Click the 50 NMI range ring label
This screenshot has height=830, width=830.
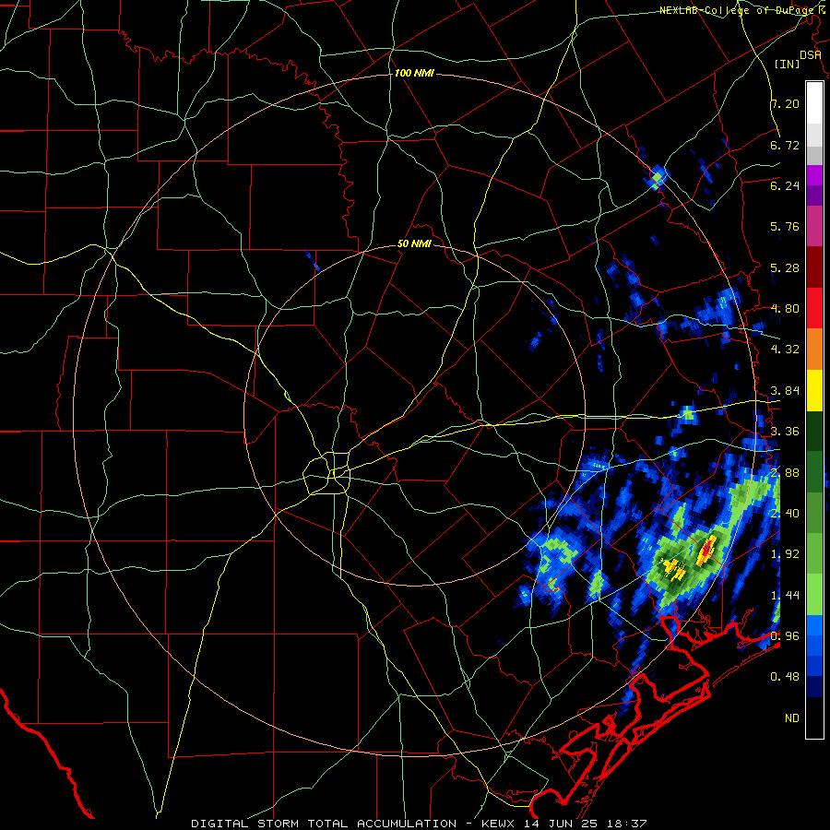pyautogui.click(x=414, y=243)
